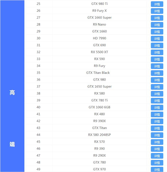Open details for R9 290X

coord(157,156)
